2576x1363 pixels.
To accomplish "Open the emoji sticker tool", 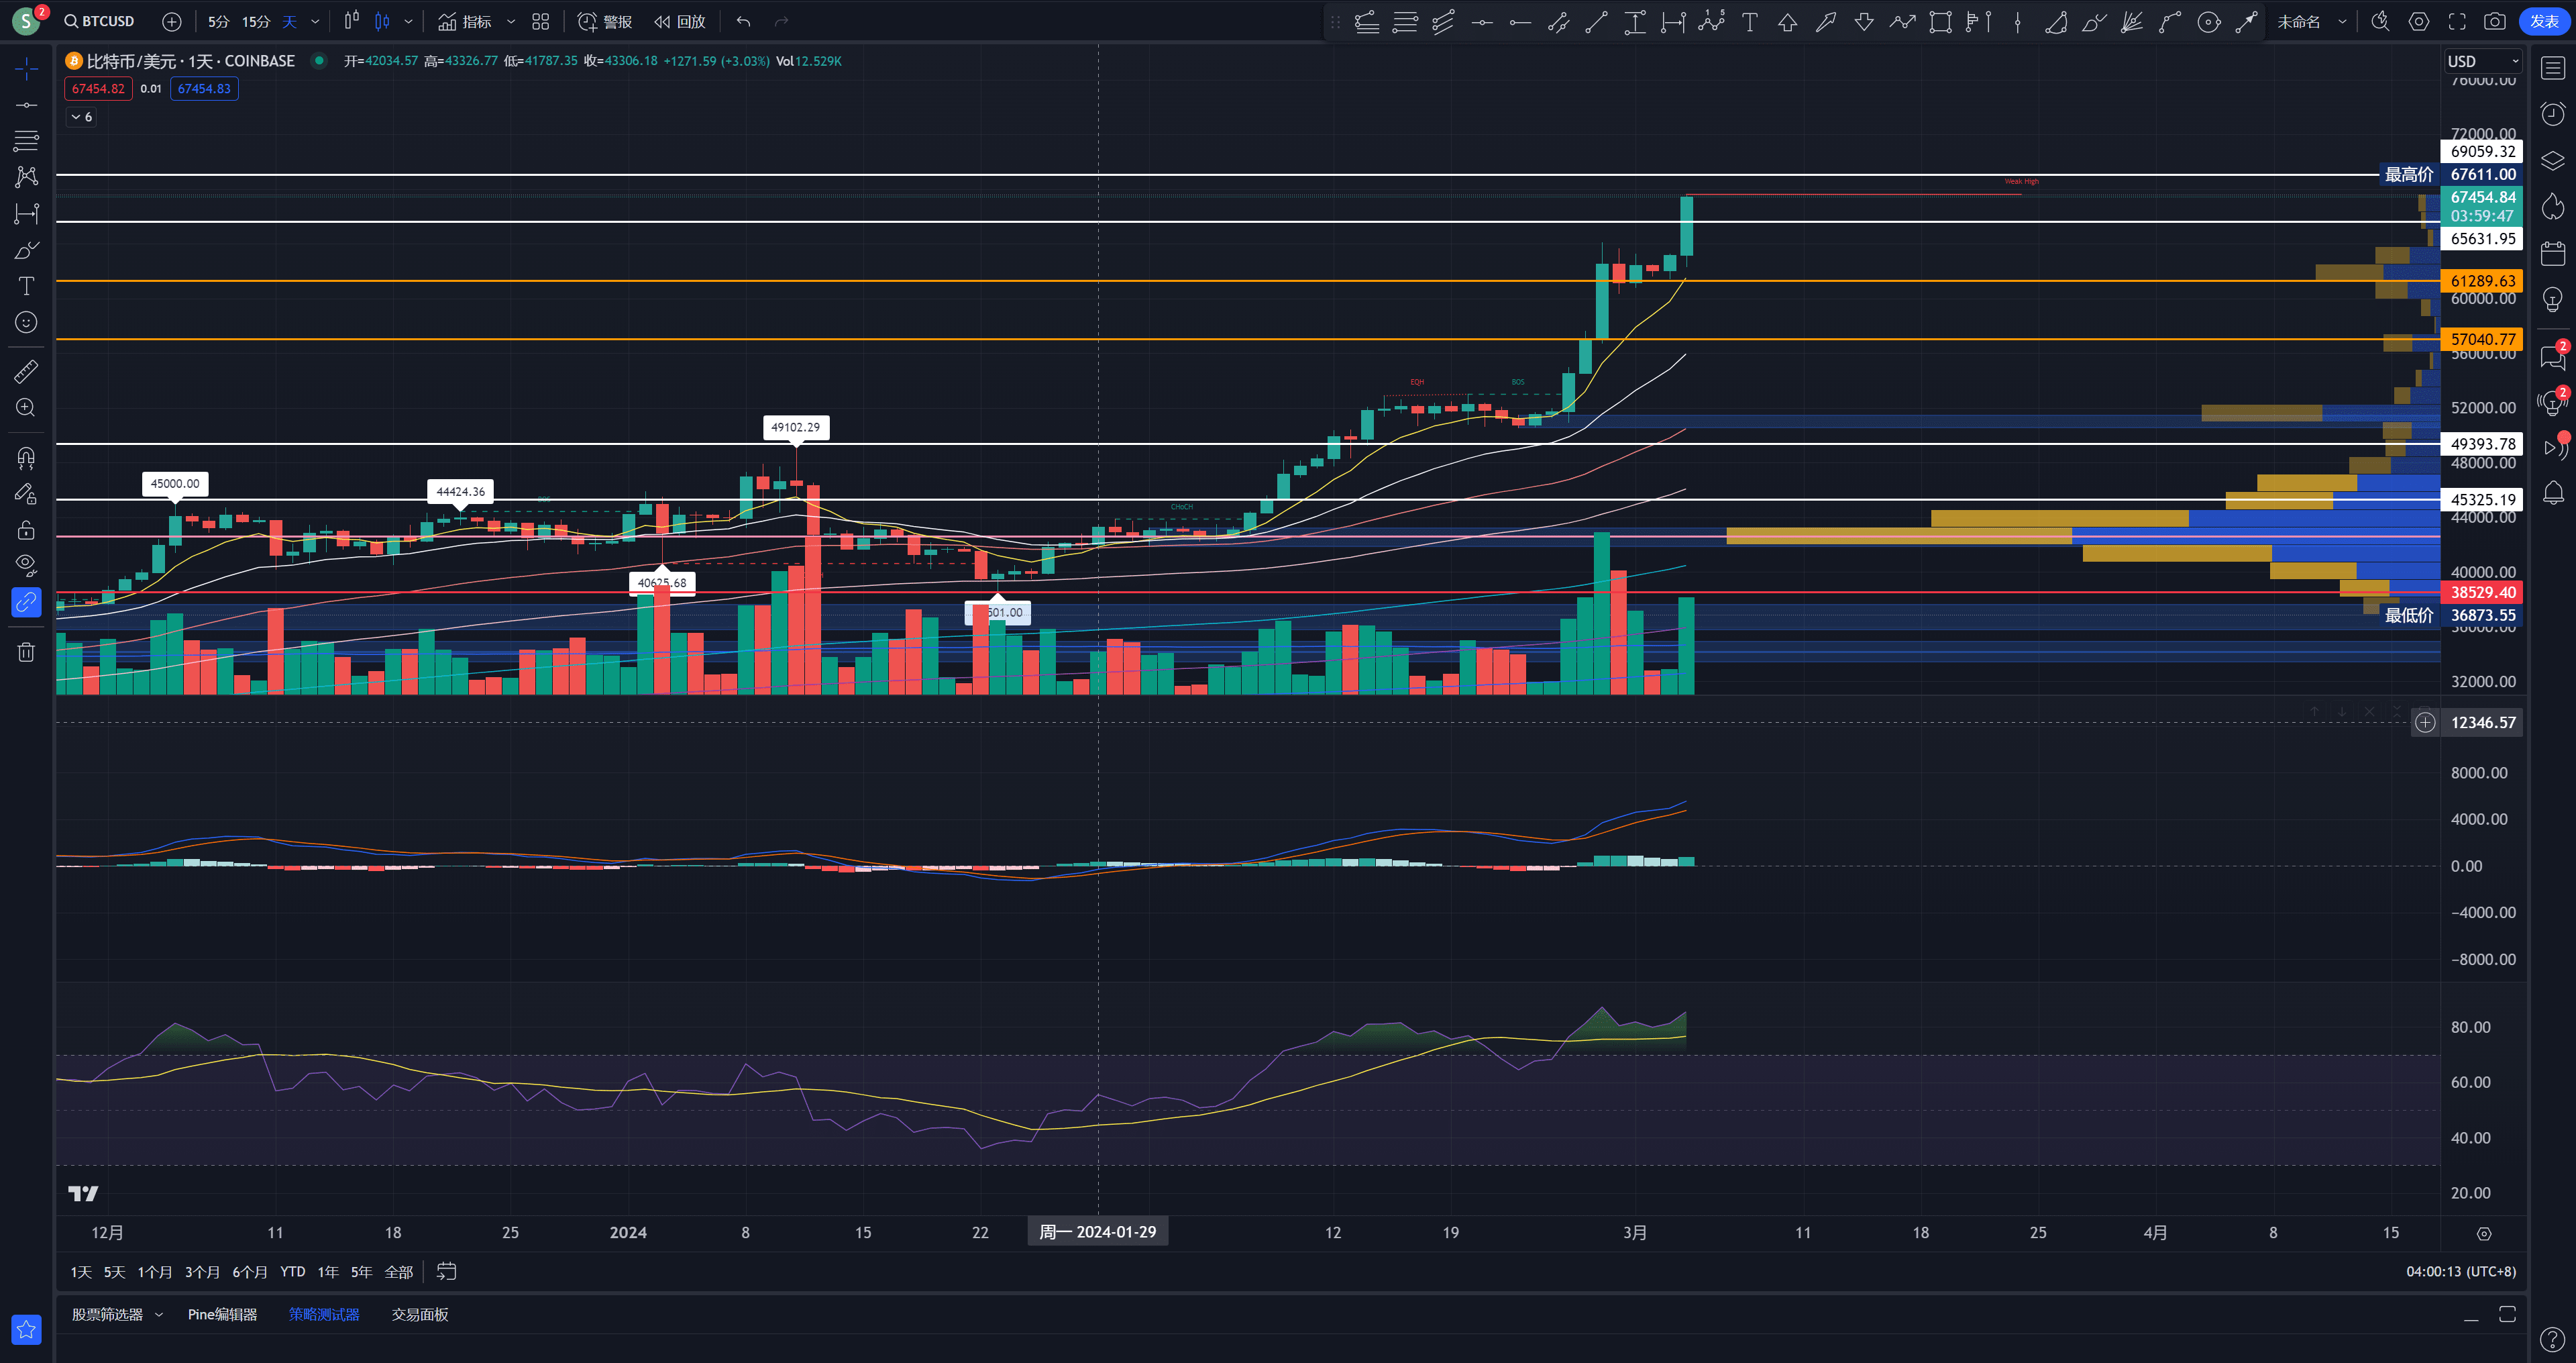I will tap(26, 322).
